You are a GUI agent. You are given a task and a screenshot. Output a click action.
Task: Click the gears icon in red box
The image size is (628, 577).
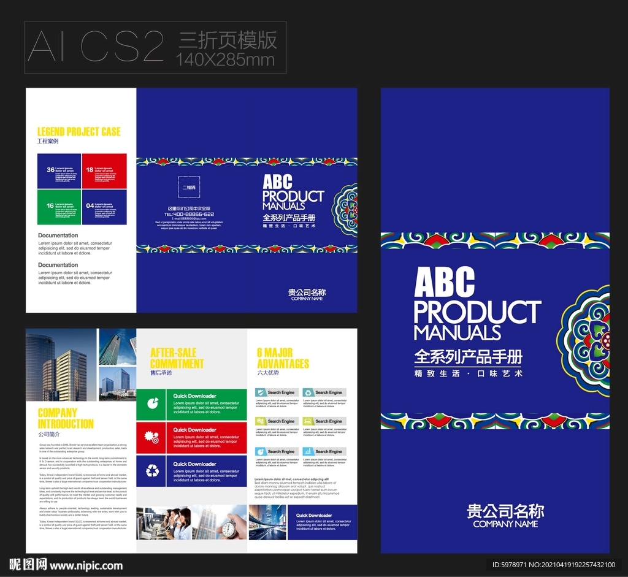151,437
